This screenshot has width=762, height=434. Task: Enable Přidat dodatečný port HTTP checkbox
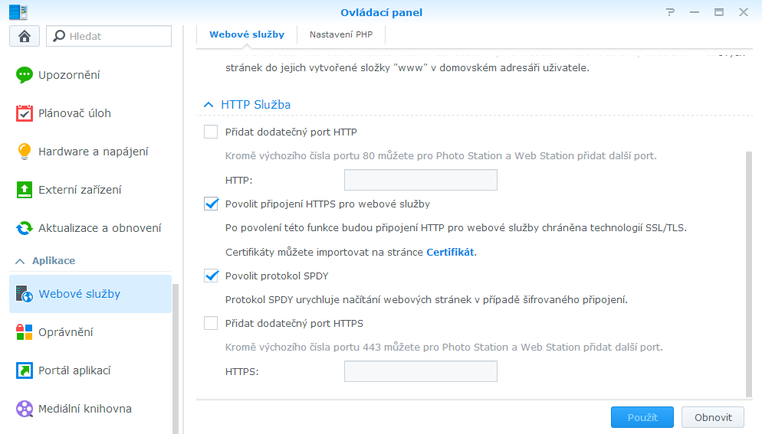(x=212, y=132)
